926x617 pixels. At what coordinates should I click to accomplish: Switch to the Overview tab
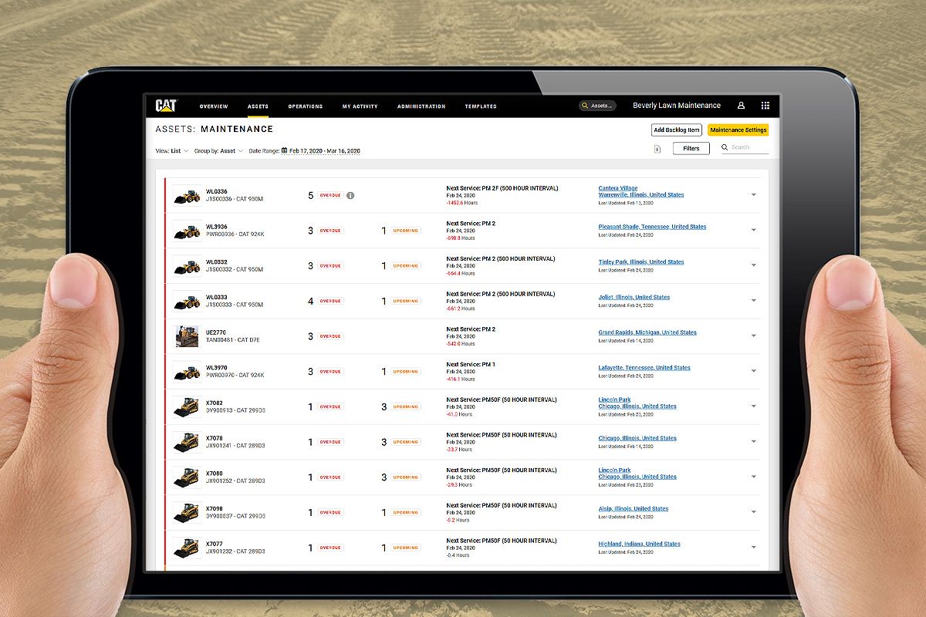[x=214, y=106]
